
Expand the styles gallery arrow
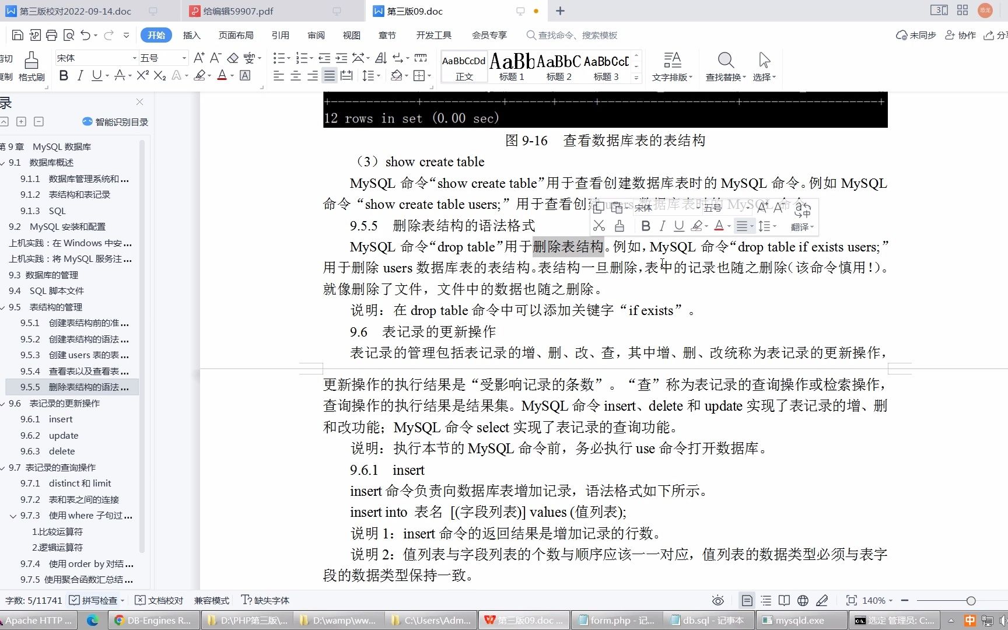[x=636, y=77]
